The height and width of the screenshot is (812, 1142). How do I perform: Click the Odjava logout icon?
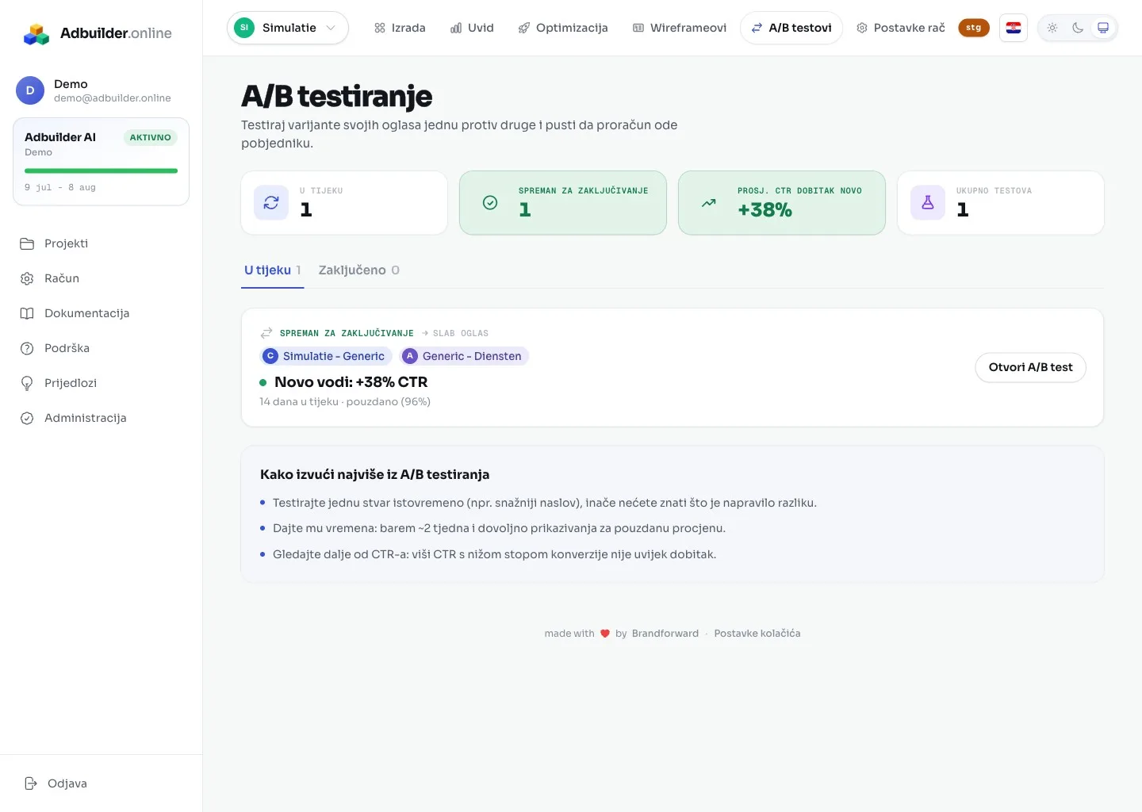tap(31, 783)
